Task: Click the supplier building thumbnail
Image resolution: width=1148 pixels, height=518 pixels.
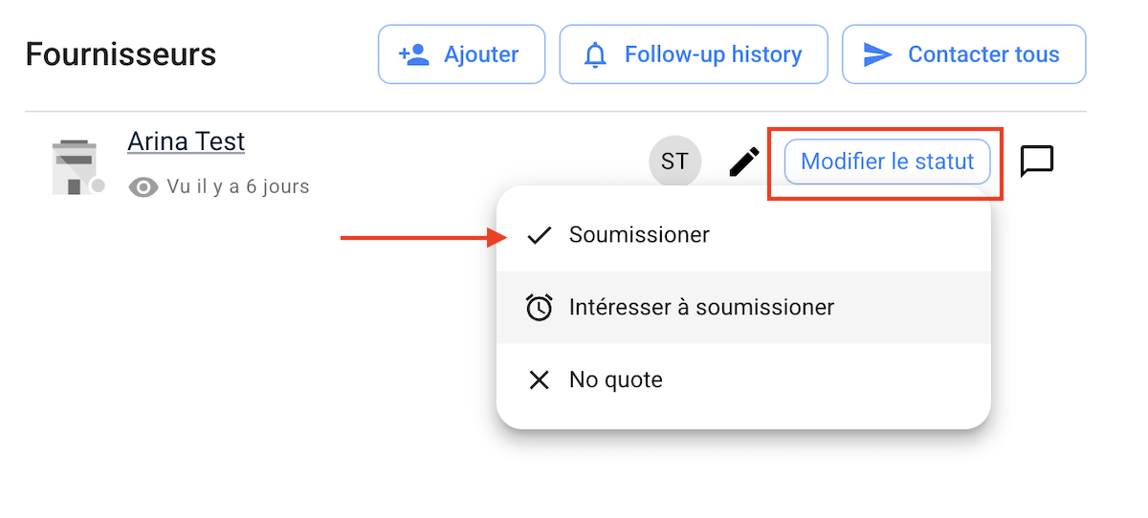Action: click(x=77, y=167)
